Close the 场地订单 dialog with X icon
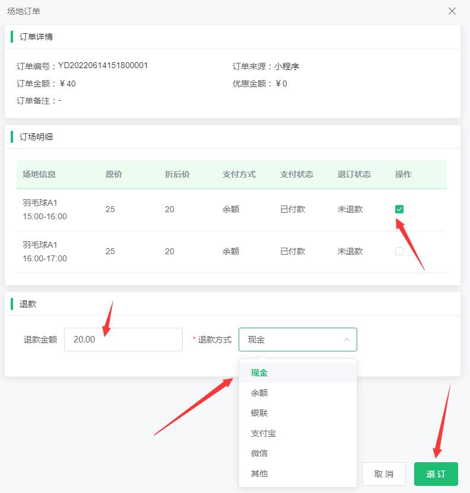This screenshot has width=470, height=493. tap(452, 11)
